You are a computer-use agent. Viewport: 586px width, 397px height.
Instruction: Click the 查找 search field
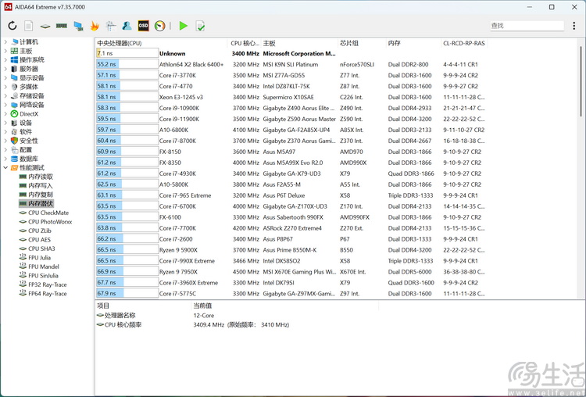[516, 26]
